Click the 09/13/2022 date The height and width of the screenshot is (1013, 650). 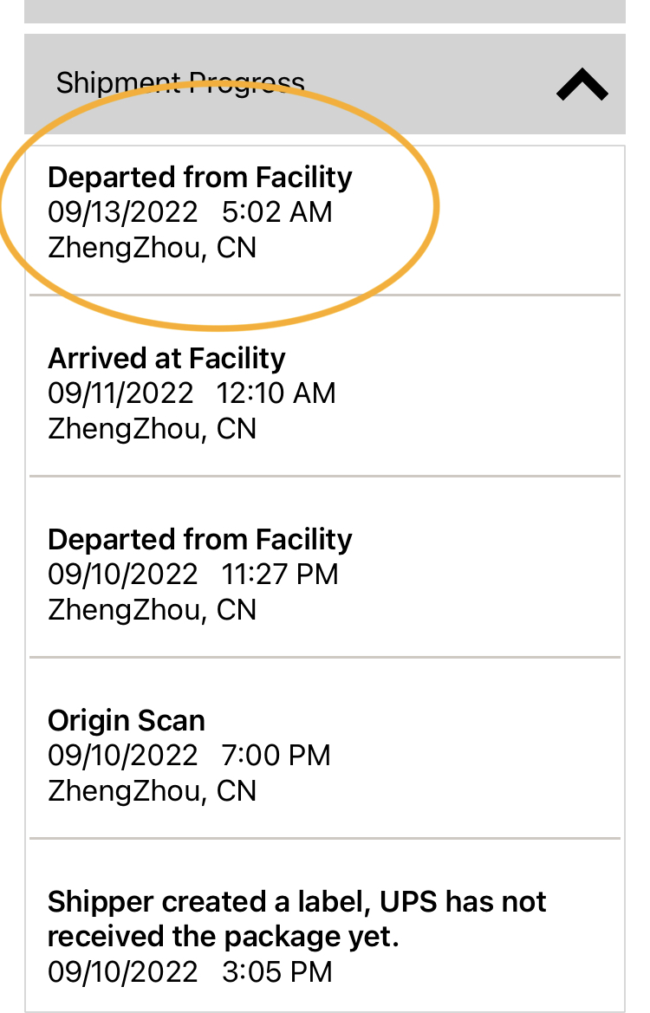click(x=122, y=212)
